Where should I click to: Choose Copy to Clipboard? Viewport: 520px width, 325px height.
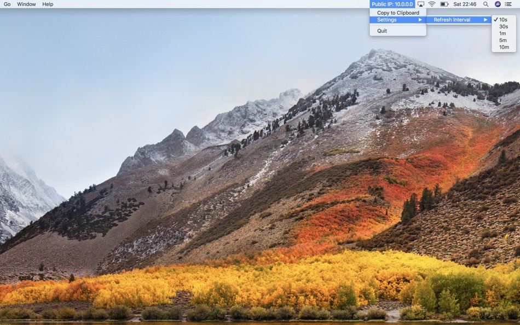point(398,13)
